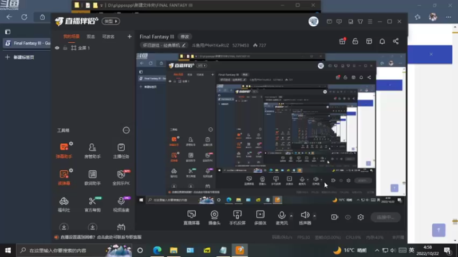Click the share icon in room header

[x=396, y=41]
